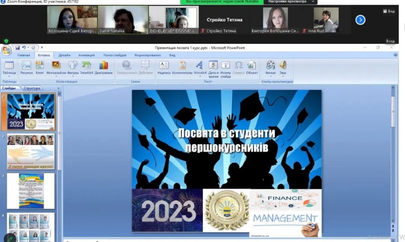The image size is (405, 242).
Task: Select slide 2 thumbnail in the slides panel
Action: (x=30, y=152)
